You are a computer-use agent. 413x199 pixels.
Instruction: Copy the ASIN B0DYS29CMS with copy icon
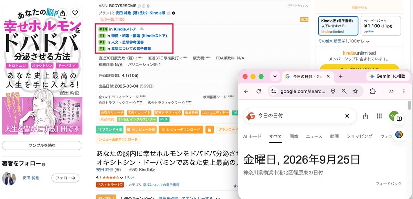pos(139,6)
